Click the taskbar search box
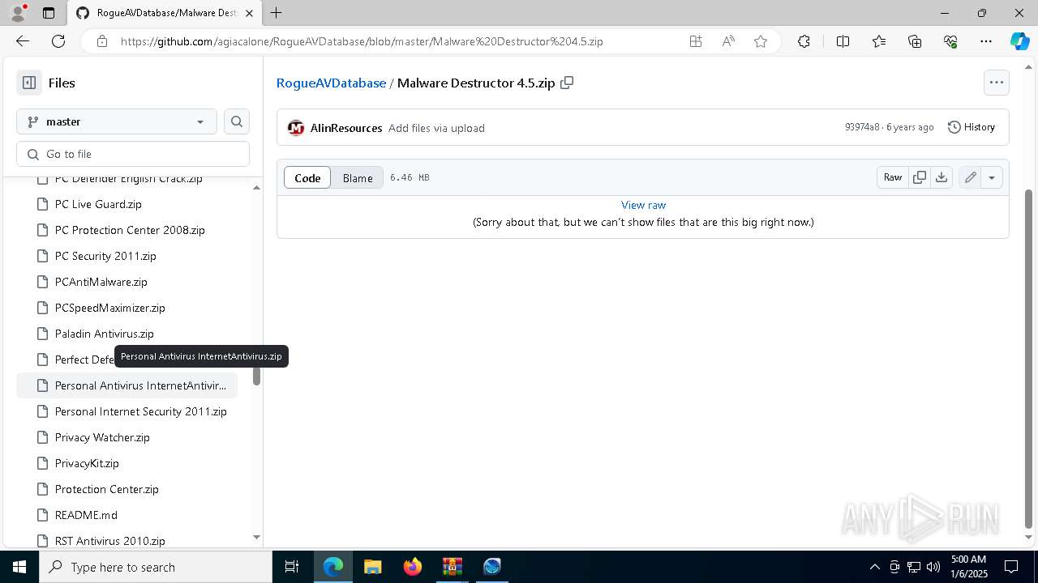The width and height of the screenshot is (1038, 583). 156,567
